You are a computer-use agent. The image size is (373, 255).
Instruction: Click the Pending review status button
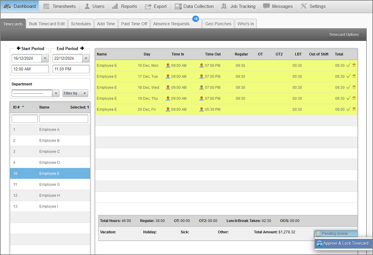tap(335, 234)
